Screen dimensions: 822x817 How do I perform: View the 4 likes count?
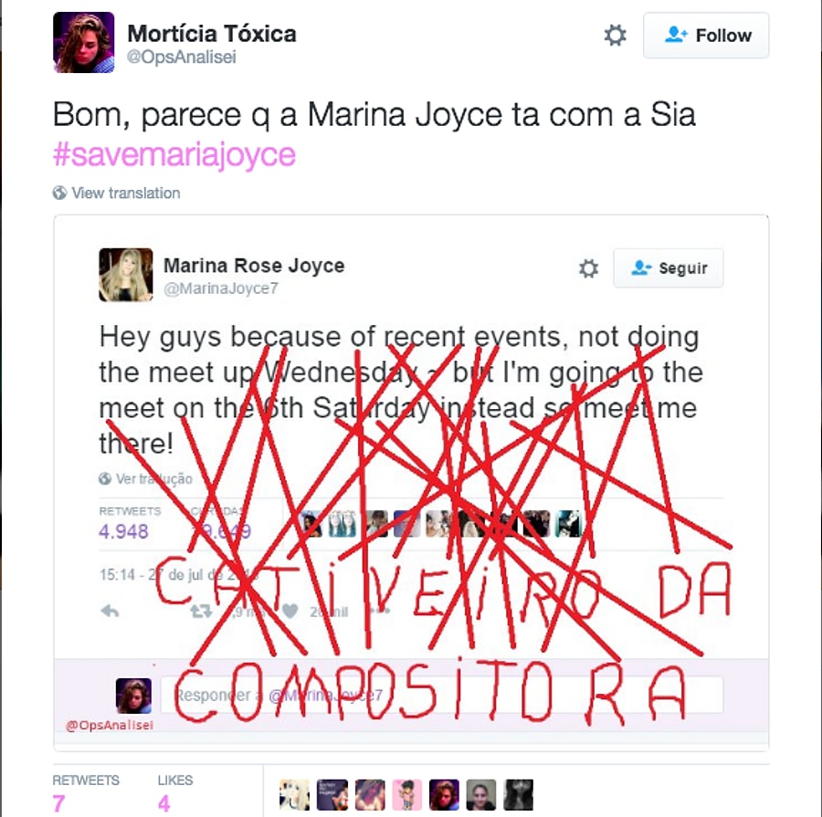(x=164, y=803)
